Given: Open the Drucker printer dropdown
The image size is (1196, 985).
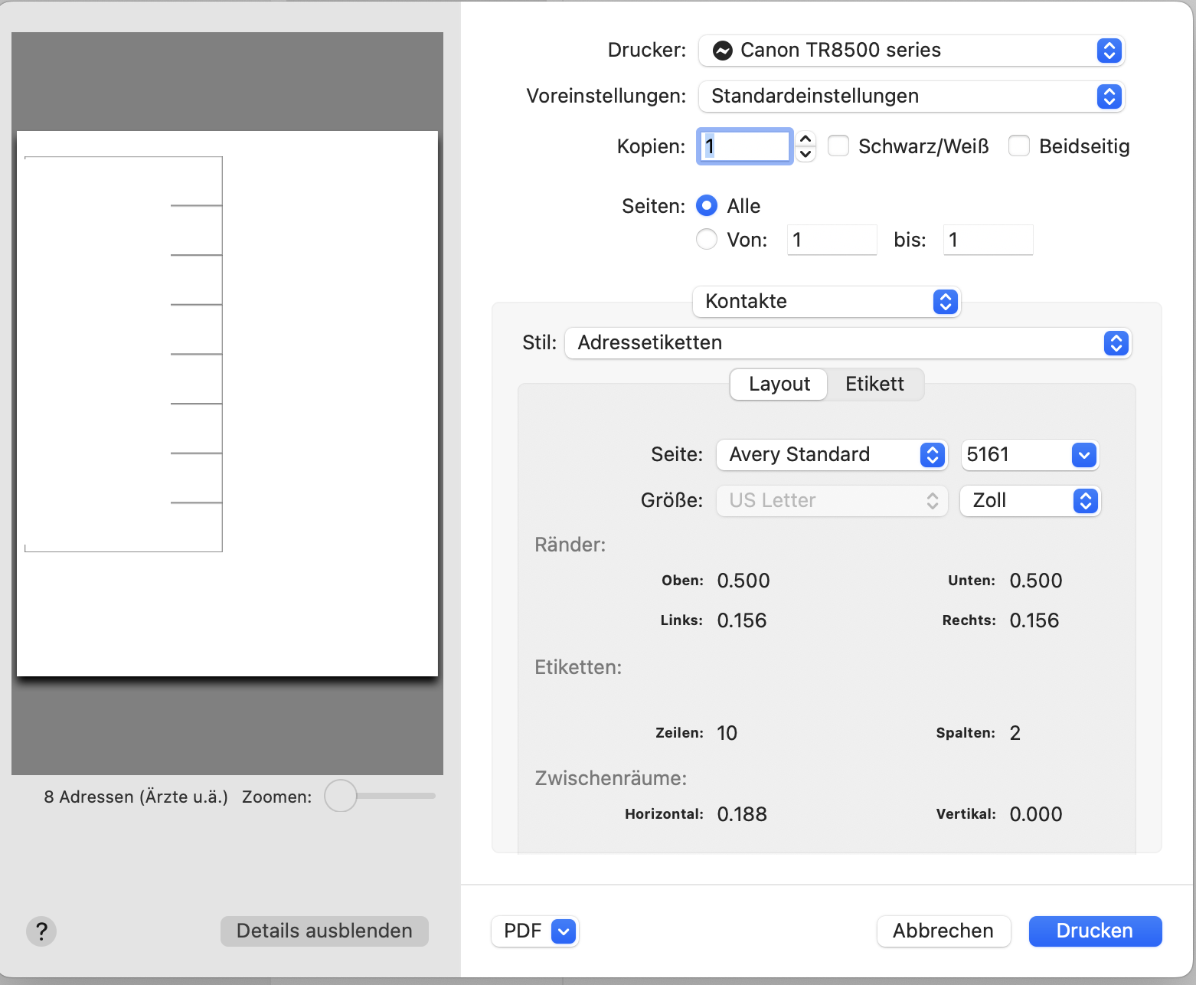Looking at the screenshot, I should point(911,51).
